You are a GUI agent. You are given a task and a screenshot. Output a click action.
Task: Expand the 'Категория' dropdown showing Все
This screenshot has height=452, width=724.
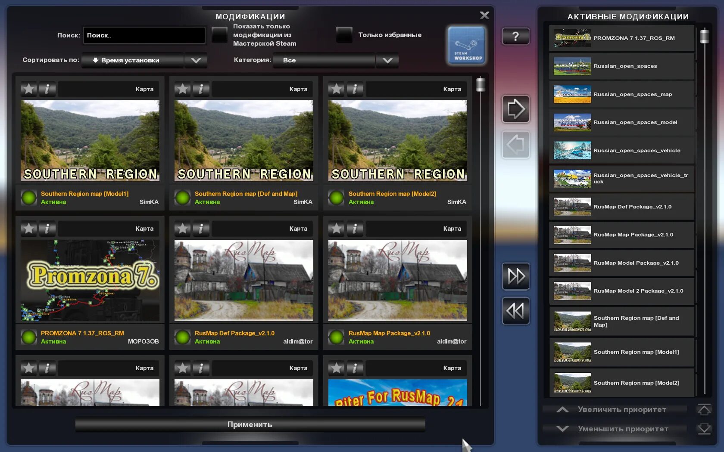click(335, 60)
